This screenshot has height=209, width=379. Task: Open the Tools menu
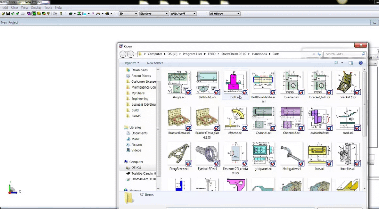(x=48, y=7)
